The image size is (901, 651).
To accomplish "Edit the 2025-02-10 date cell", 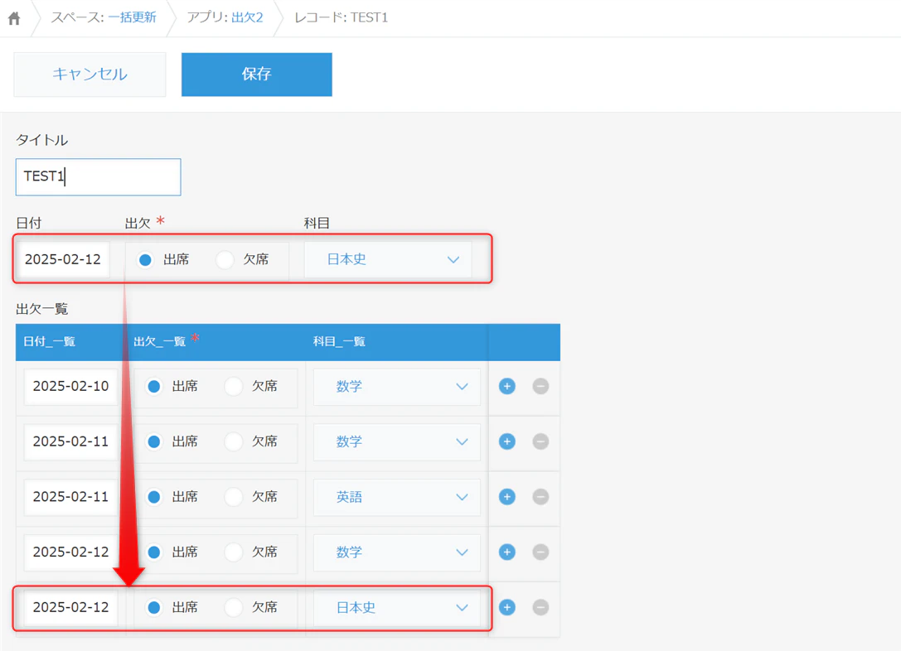I will point(70,386).
